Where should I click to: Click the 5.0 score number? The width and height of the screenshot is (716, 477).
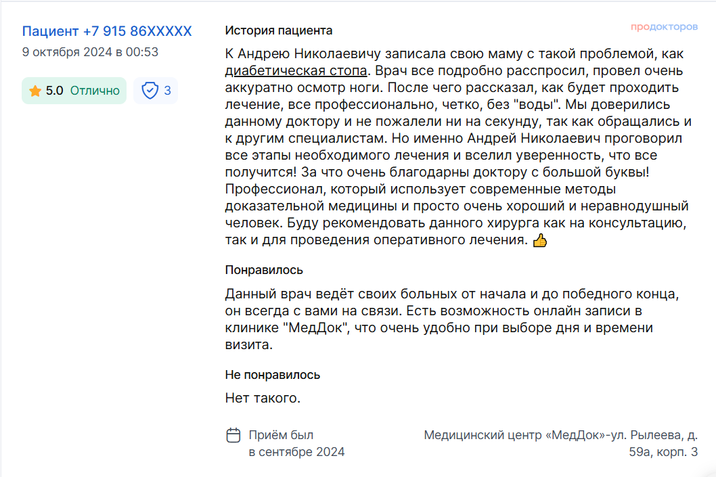point(54,91)
